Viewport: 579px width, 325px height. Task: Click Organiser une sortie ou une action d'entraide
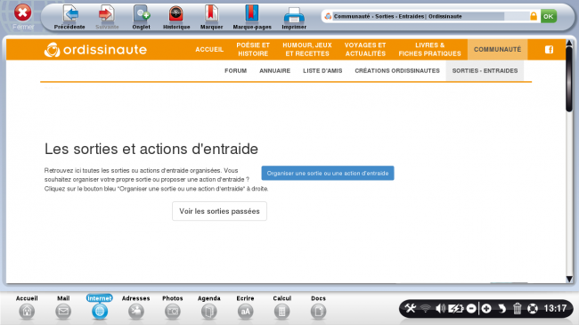pos(328,174)
